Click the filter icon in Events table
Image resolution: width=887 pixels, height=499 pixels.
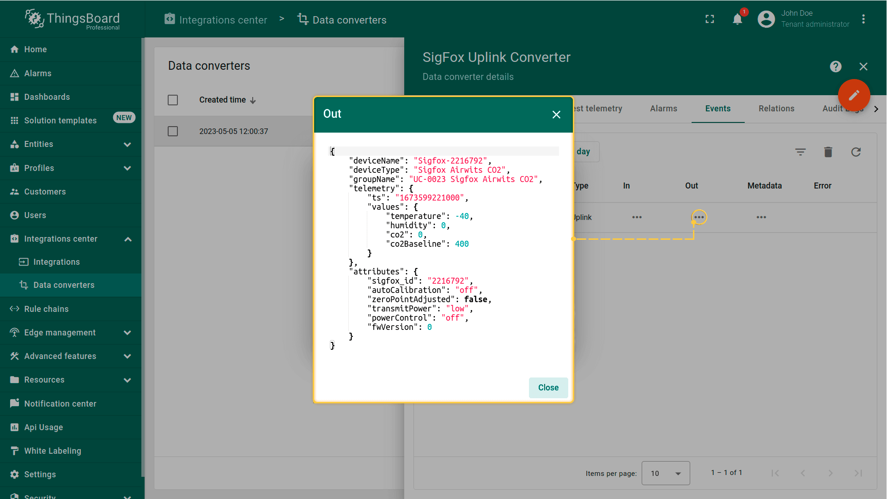(x=801, y=152)
